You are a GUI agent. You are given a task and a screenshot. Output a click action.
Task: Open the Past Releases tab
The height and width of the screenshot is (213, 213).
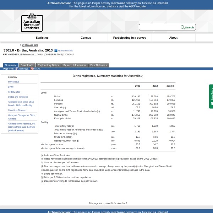point(98,65)
